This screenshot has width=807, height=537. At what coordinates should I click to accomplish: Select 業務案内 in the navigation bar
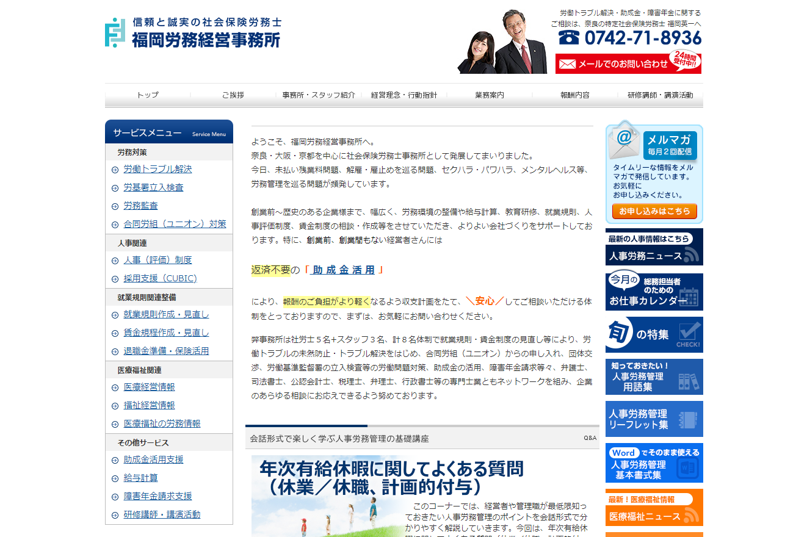[x=491, y=95]
